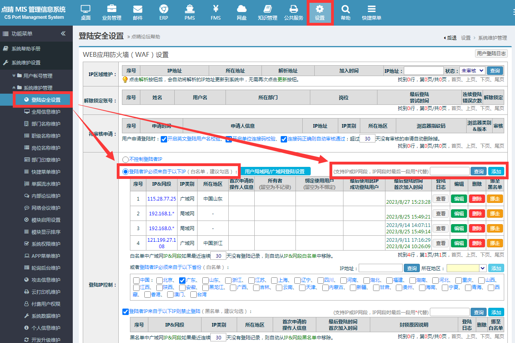Uncheck 开启英文登陆用户名校验 checkbox
The image size is (515, 343).
164,139
